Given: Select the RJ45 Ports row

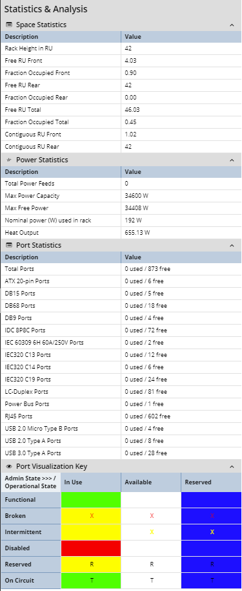Looking at the screenshot, I should (x=121, y=416).
